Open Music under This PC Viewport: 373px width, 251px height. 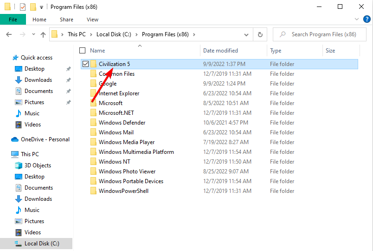pos(32,210)
